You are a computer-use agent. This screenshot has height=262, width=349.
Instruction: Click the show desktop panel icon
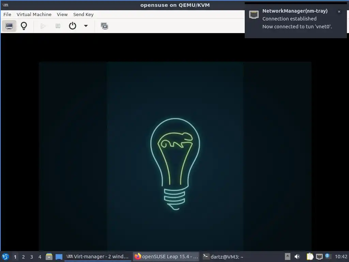click(59, 257)
